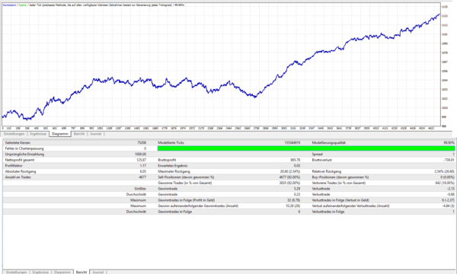Select the 'Modellierte Ticks' label
The height and width of the screenshot is (274, 457).
pos(171,142)
